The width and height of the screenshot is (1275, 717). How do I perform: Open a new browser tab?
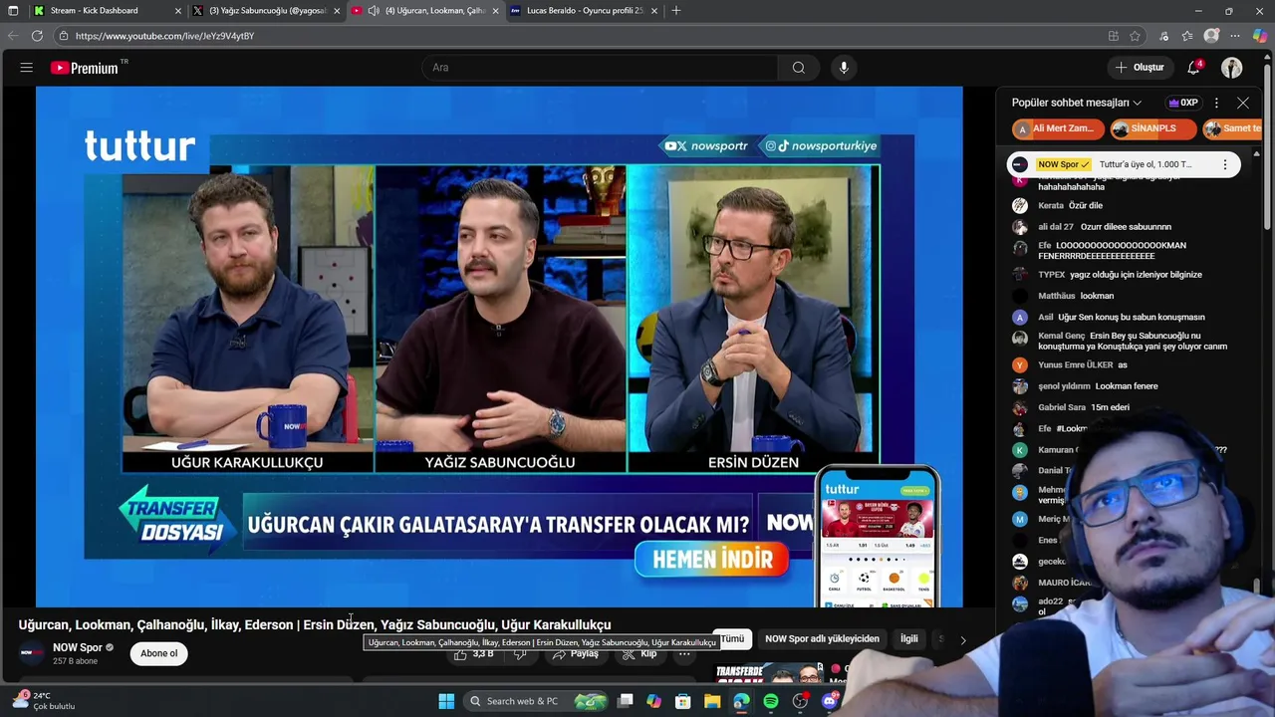[676, 11]
